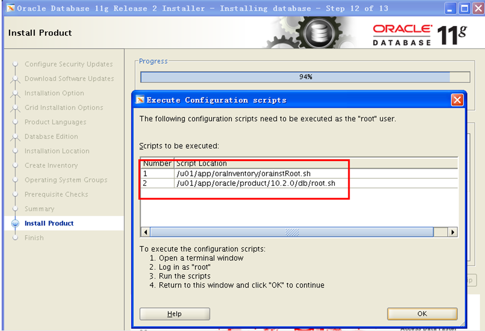This screenshot has height=331, width=485.
Task: Click the scripts table left scroll arrow
Action: (x=145, y=232)
